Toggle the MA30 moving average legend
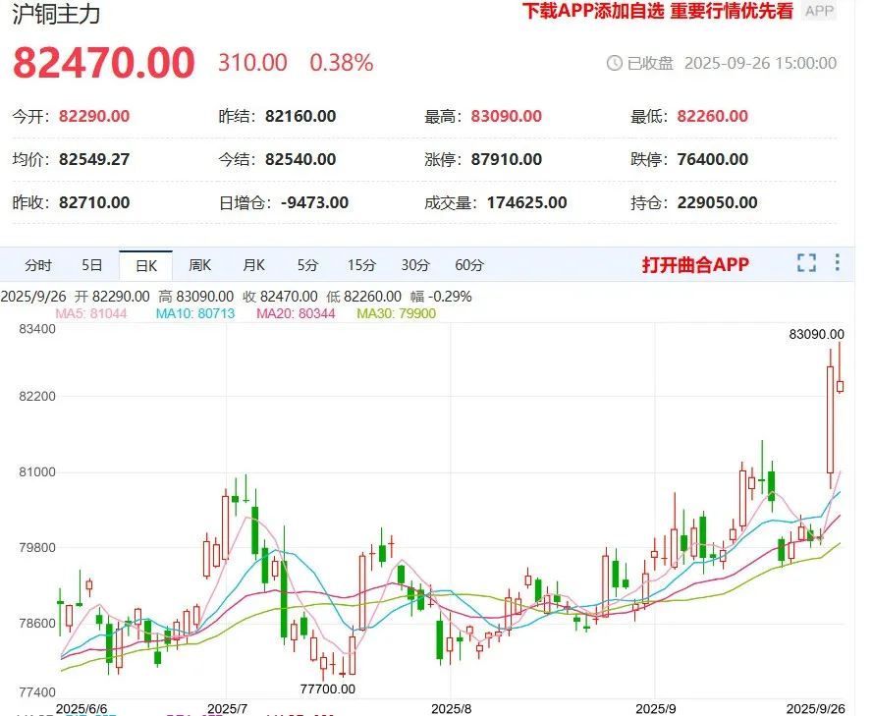The height and width of the screenshot is (716, 872). pos(396,313)
